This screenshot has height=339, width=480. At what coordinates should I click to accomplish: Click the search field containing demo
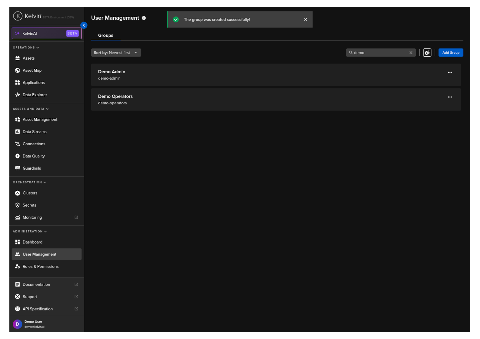pos(379,53)
